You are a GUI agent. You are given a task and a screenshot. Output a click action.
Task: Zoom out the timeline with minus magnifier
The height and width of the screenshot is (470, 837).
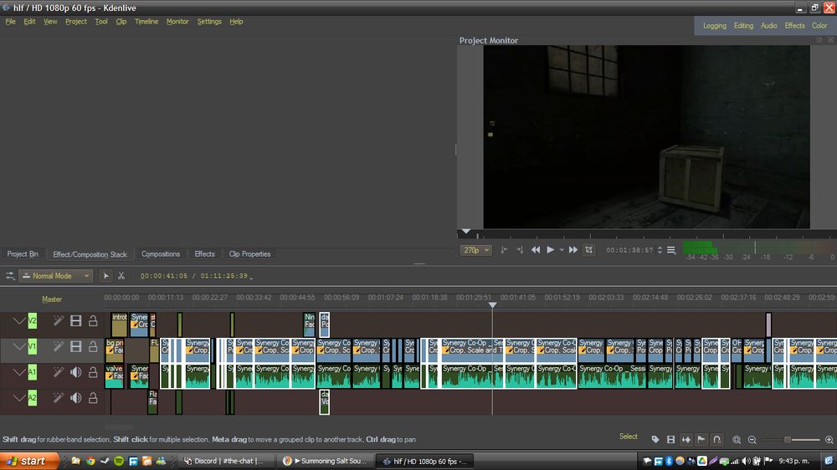pyautogui.click(x=752, y=440)
